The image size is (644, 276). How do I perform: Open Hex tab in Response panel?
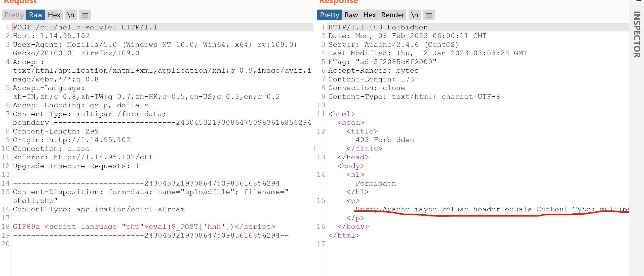point(370,15)
